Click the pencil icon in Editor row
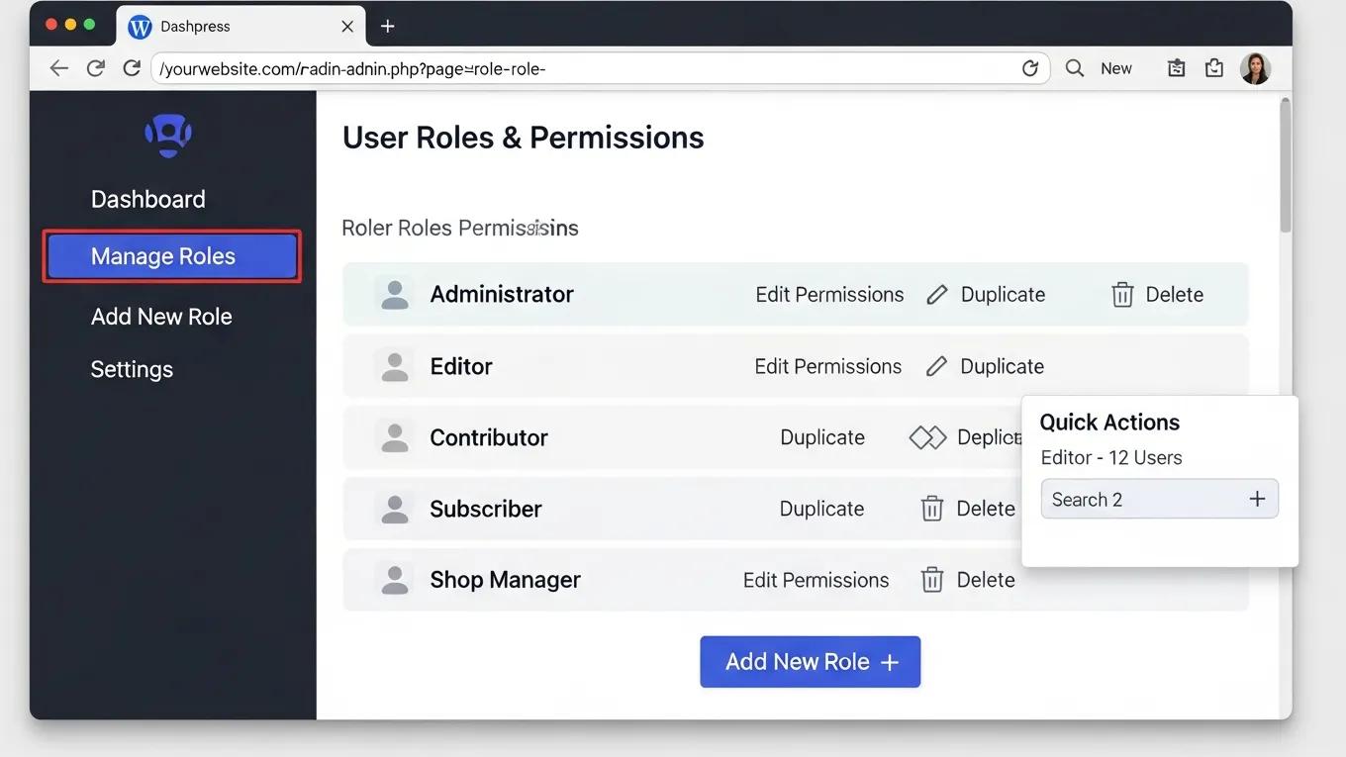 click(936, 367)
